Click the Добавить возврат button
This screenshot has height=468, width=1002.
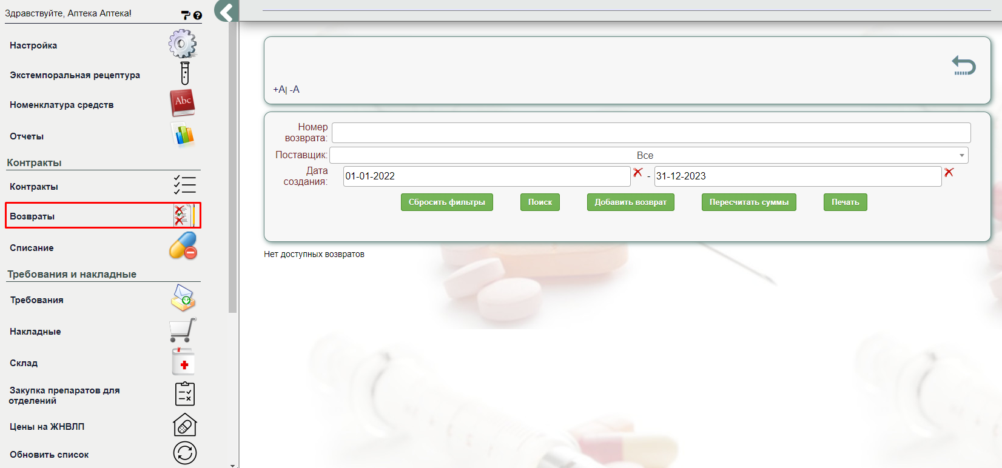[630, 202]
